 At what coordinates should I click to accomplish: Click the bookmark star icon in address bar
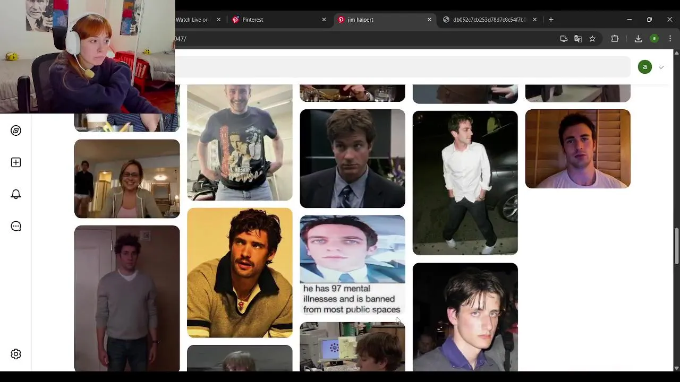coord(592,39)
